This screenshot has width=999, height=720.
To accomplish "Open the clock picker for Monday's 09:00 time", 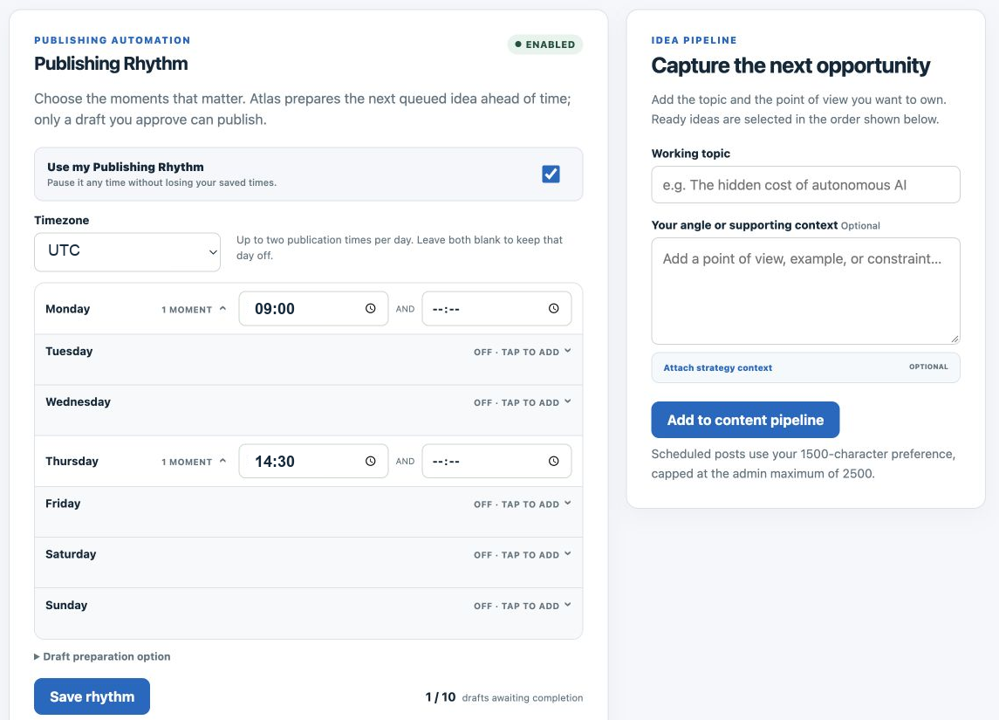I will (x=370, y=308).
